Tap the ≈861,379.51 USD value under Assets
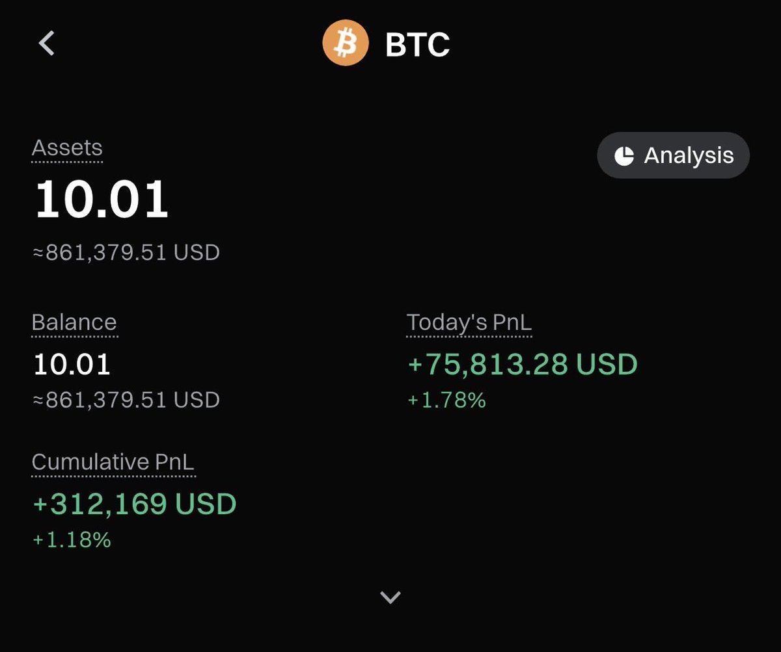Viewport: 781px width, 652px height. [126, 252]
